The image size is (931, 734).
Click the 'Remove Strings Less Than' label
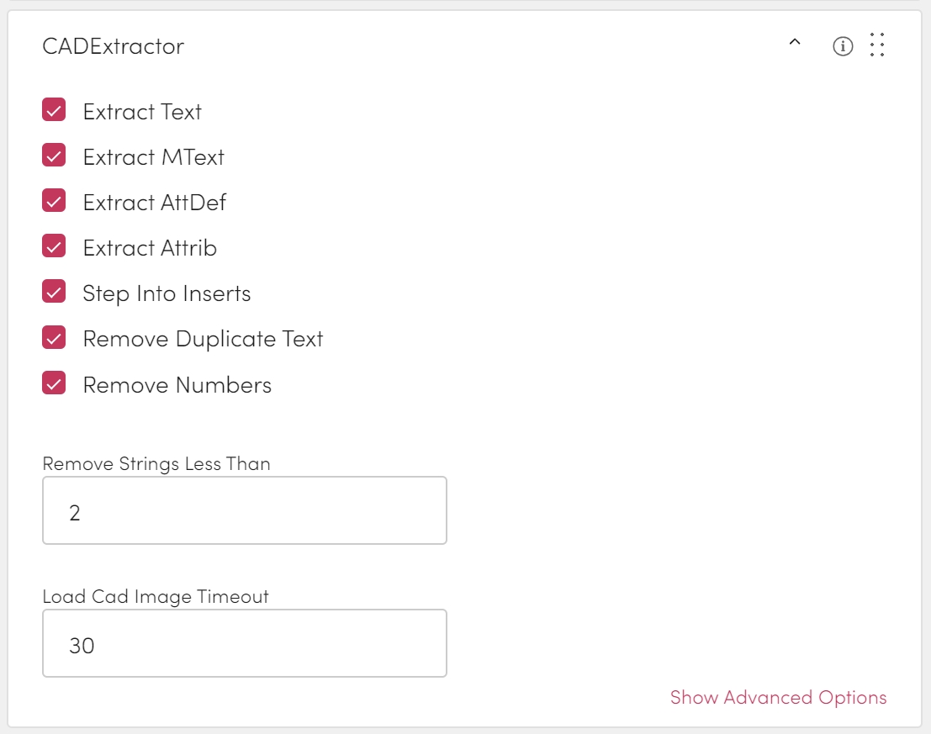tap(156, 464)
